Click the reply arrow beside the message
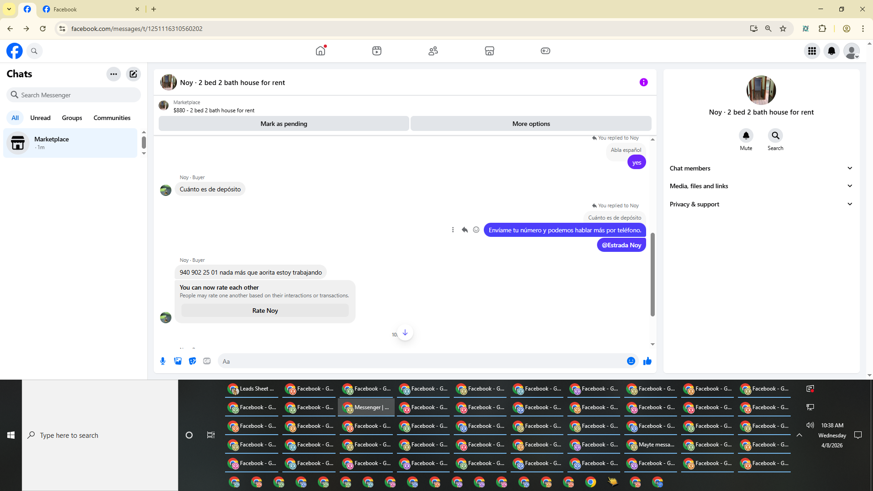This screenshot has height=491, width=873. [465, 230]
